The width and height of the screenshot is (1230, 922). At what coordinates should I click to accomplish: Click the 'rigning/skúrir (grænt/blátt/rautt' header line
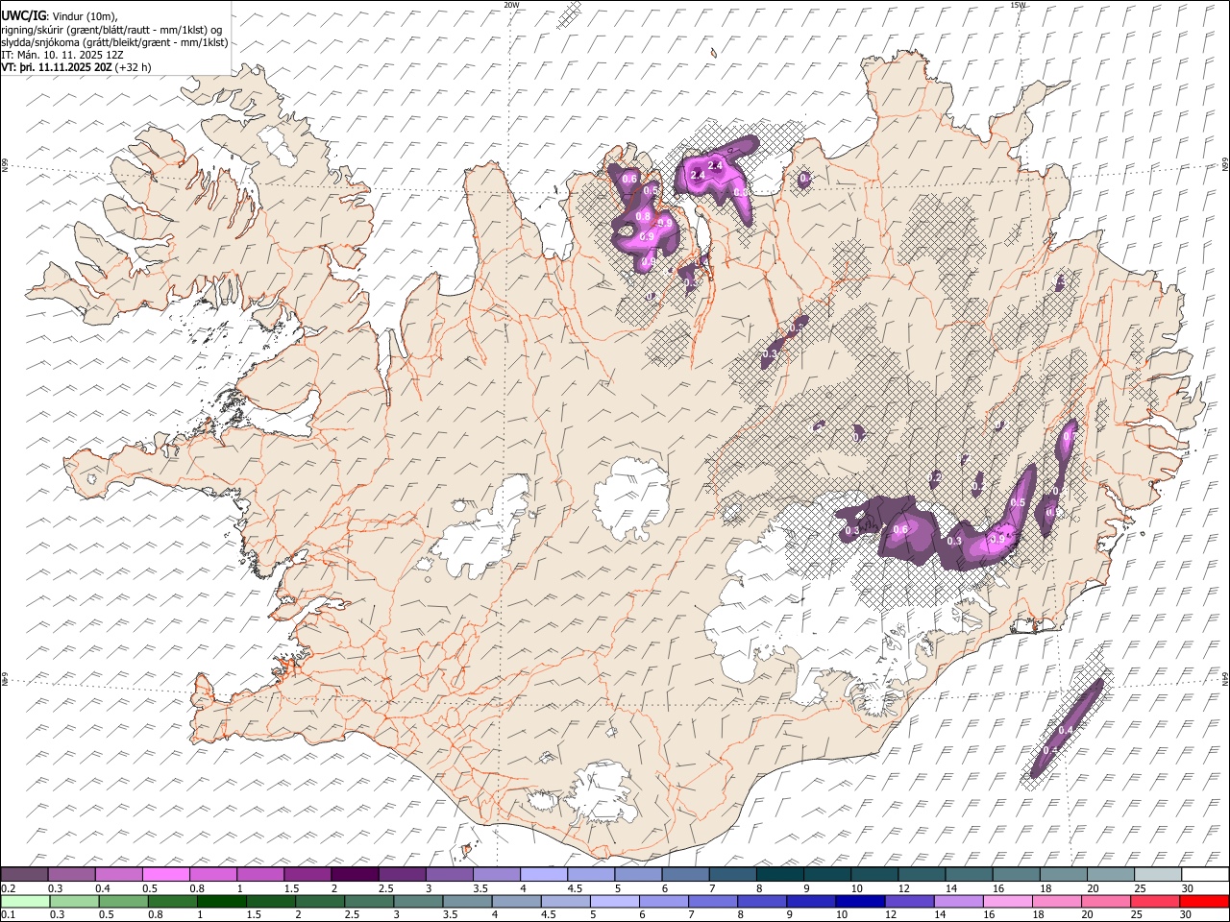pos(112,30)
